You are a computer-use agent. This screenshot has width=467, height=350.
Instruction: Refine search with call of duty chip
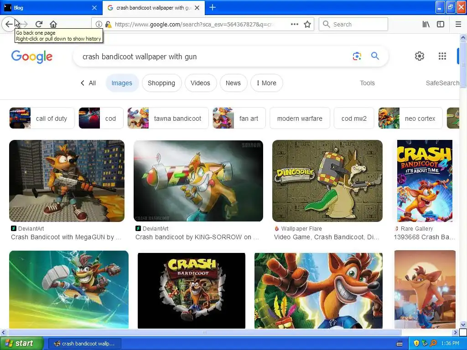tap(42, 118)
